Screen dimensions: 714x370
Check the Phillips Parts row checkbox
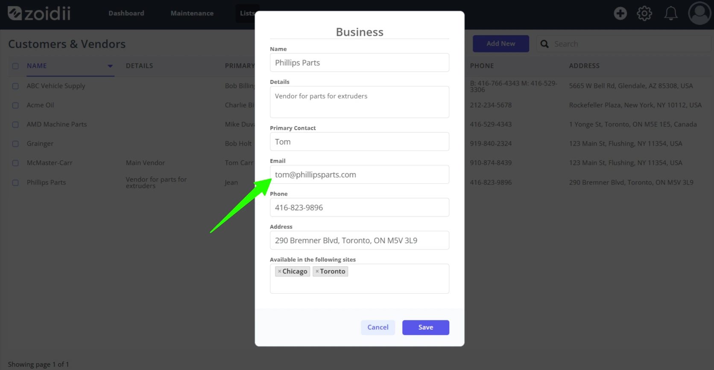pos(15,182)
